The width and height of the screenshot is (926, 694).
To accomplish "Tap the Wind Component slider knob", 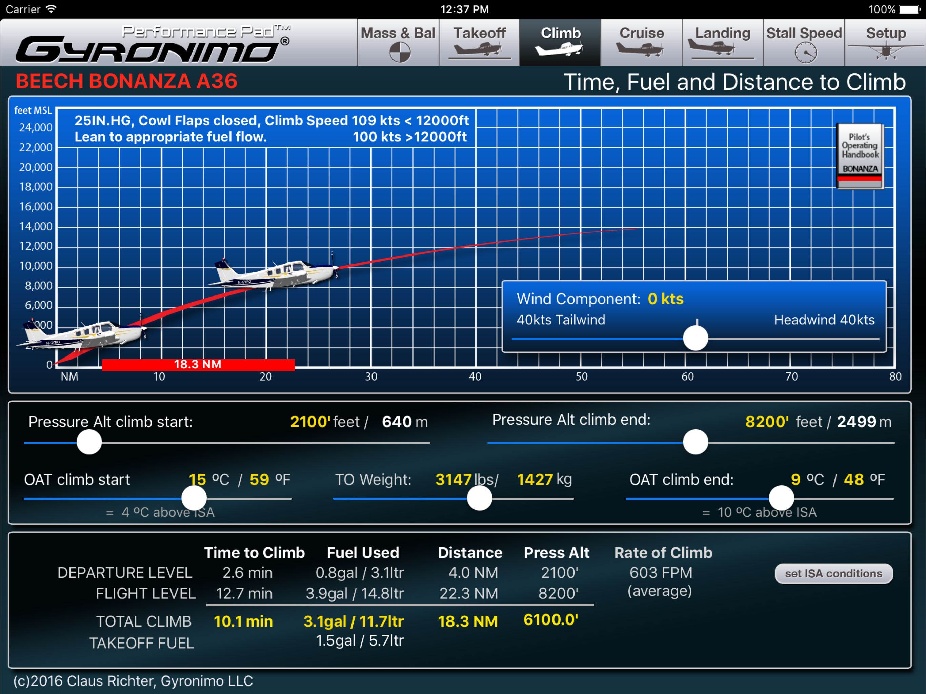I will tap(695, 338).
